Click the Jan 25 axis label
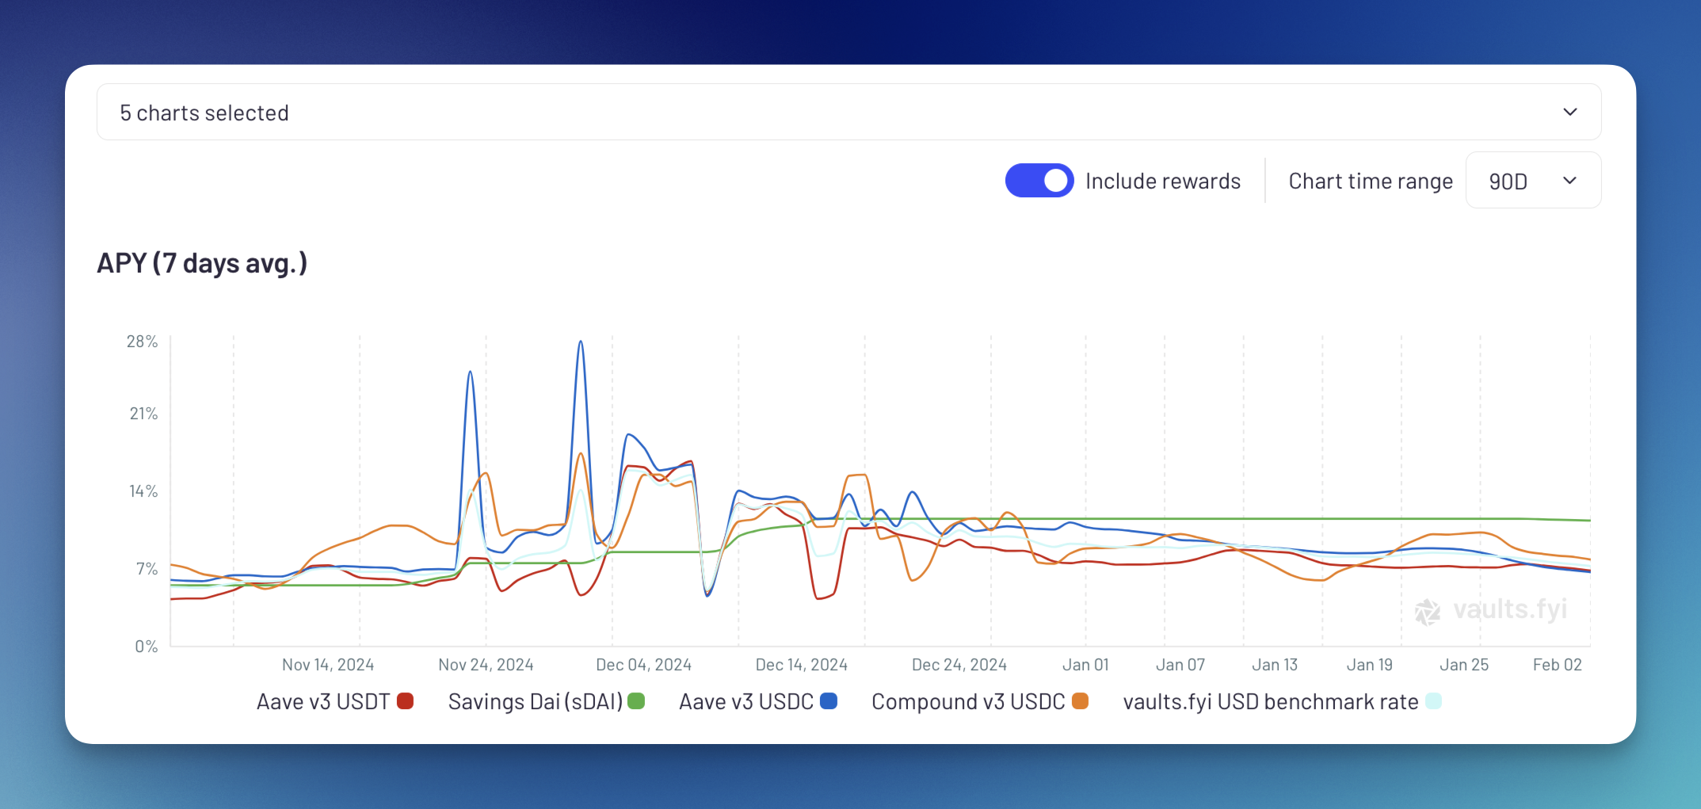Screen dimensions: 1701x809 point(1464,665)
